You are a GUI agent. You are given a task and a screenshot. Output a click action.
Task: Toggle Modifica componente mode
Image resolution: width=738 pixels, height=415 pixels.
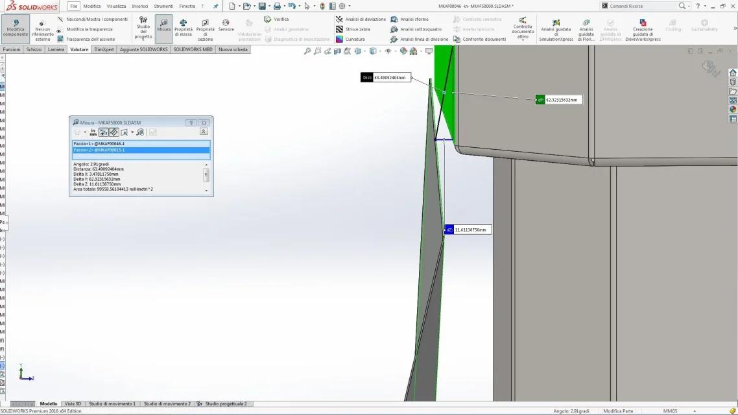(16, 29)
